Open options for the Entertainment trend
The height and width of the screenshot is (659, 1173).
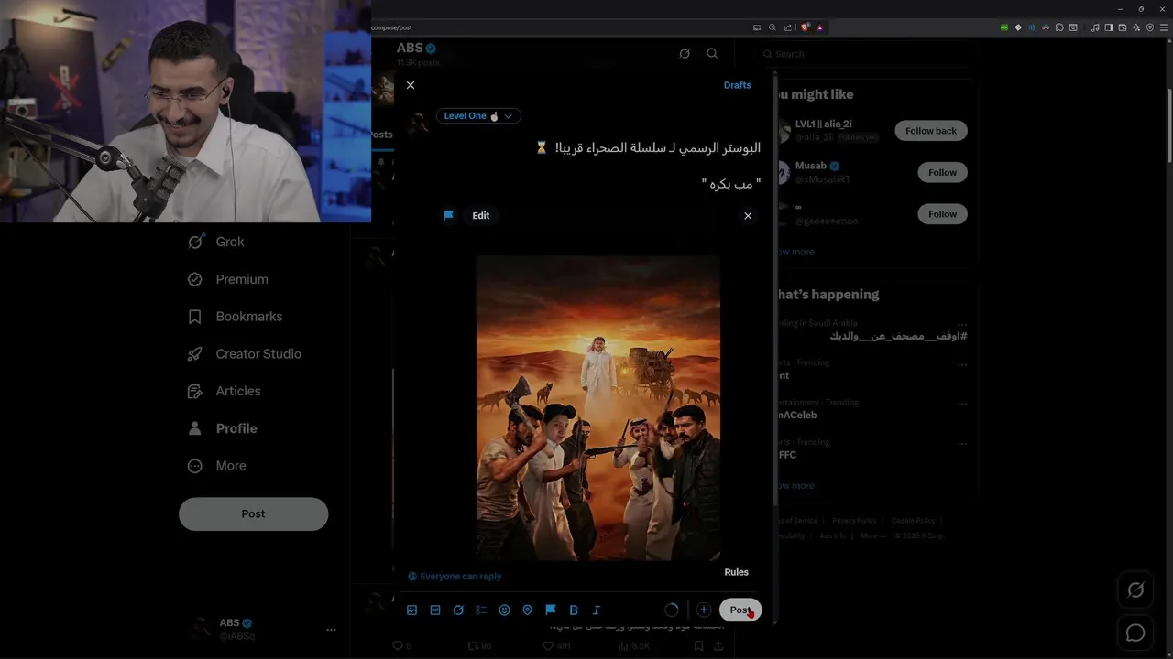[x=962, y=404]
